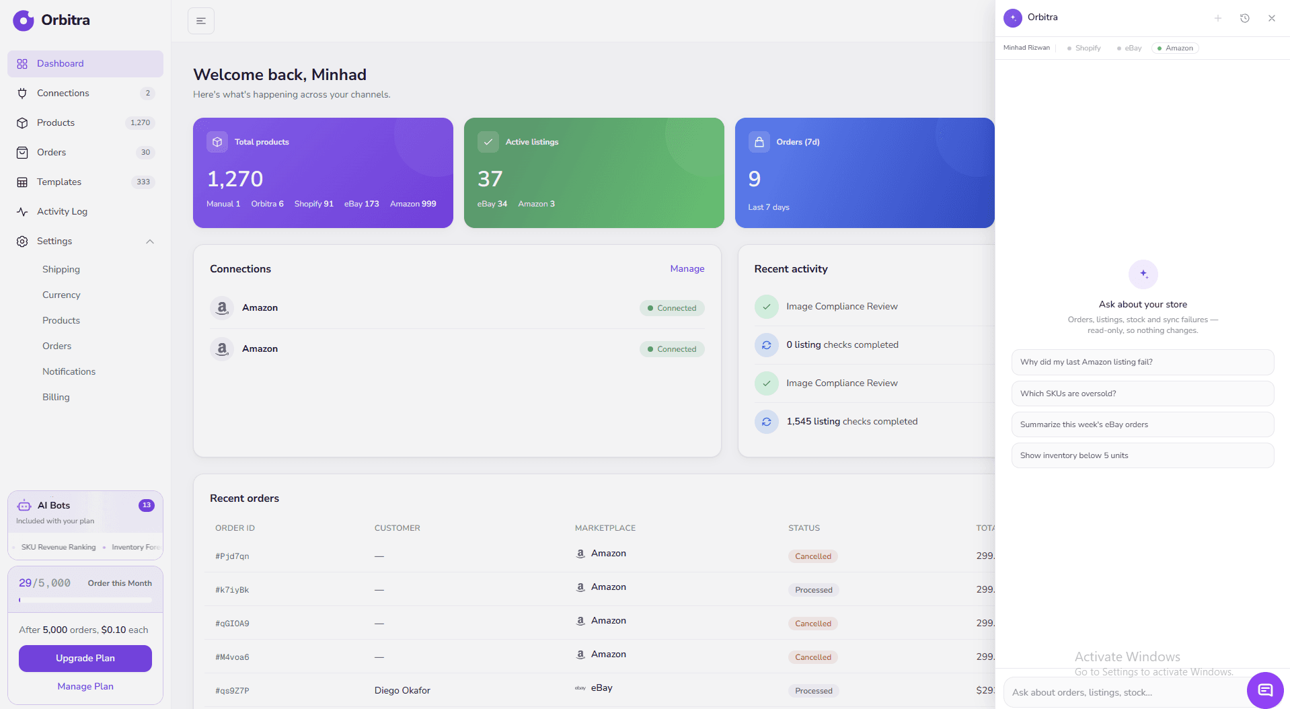Click the Settings gear icon in sidebar

[22, 241]
